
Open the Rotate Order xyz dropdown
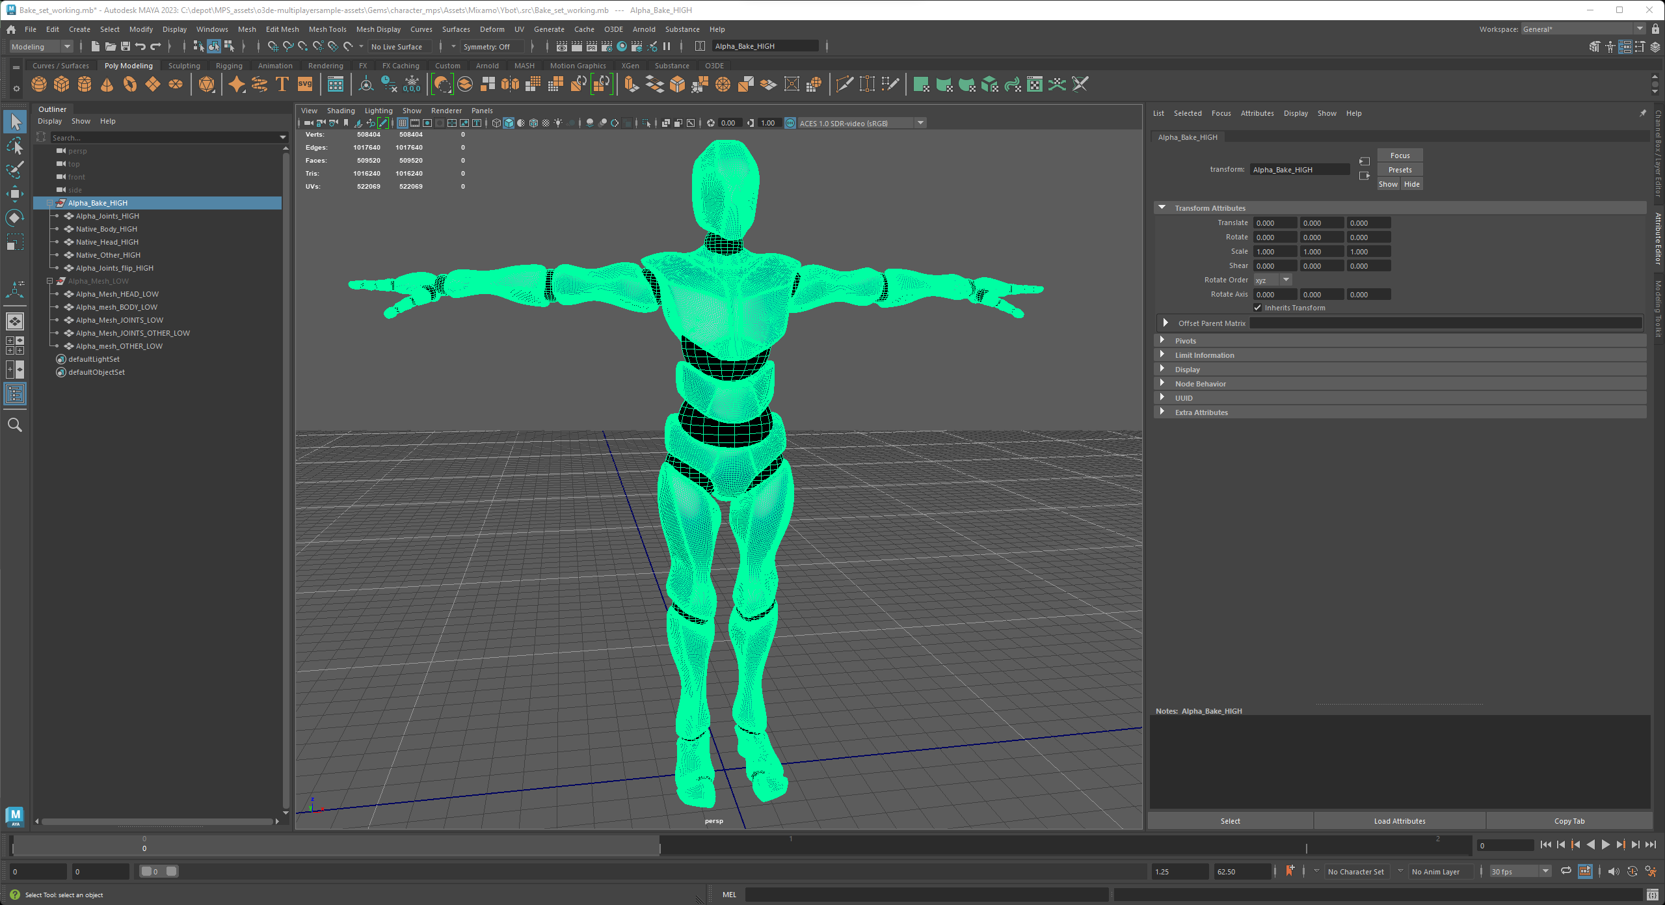click(1273, 280)
